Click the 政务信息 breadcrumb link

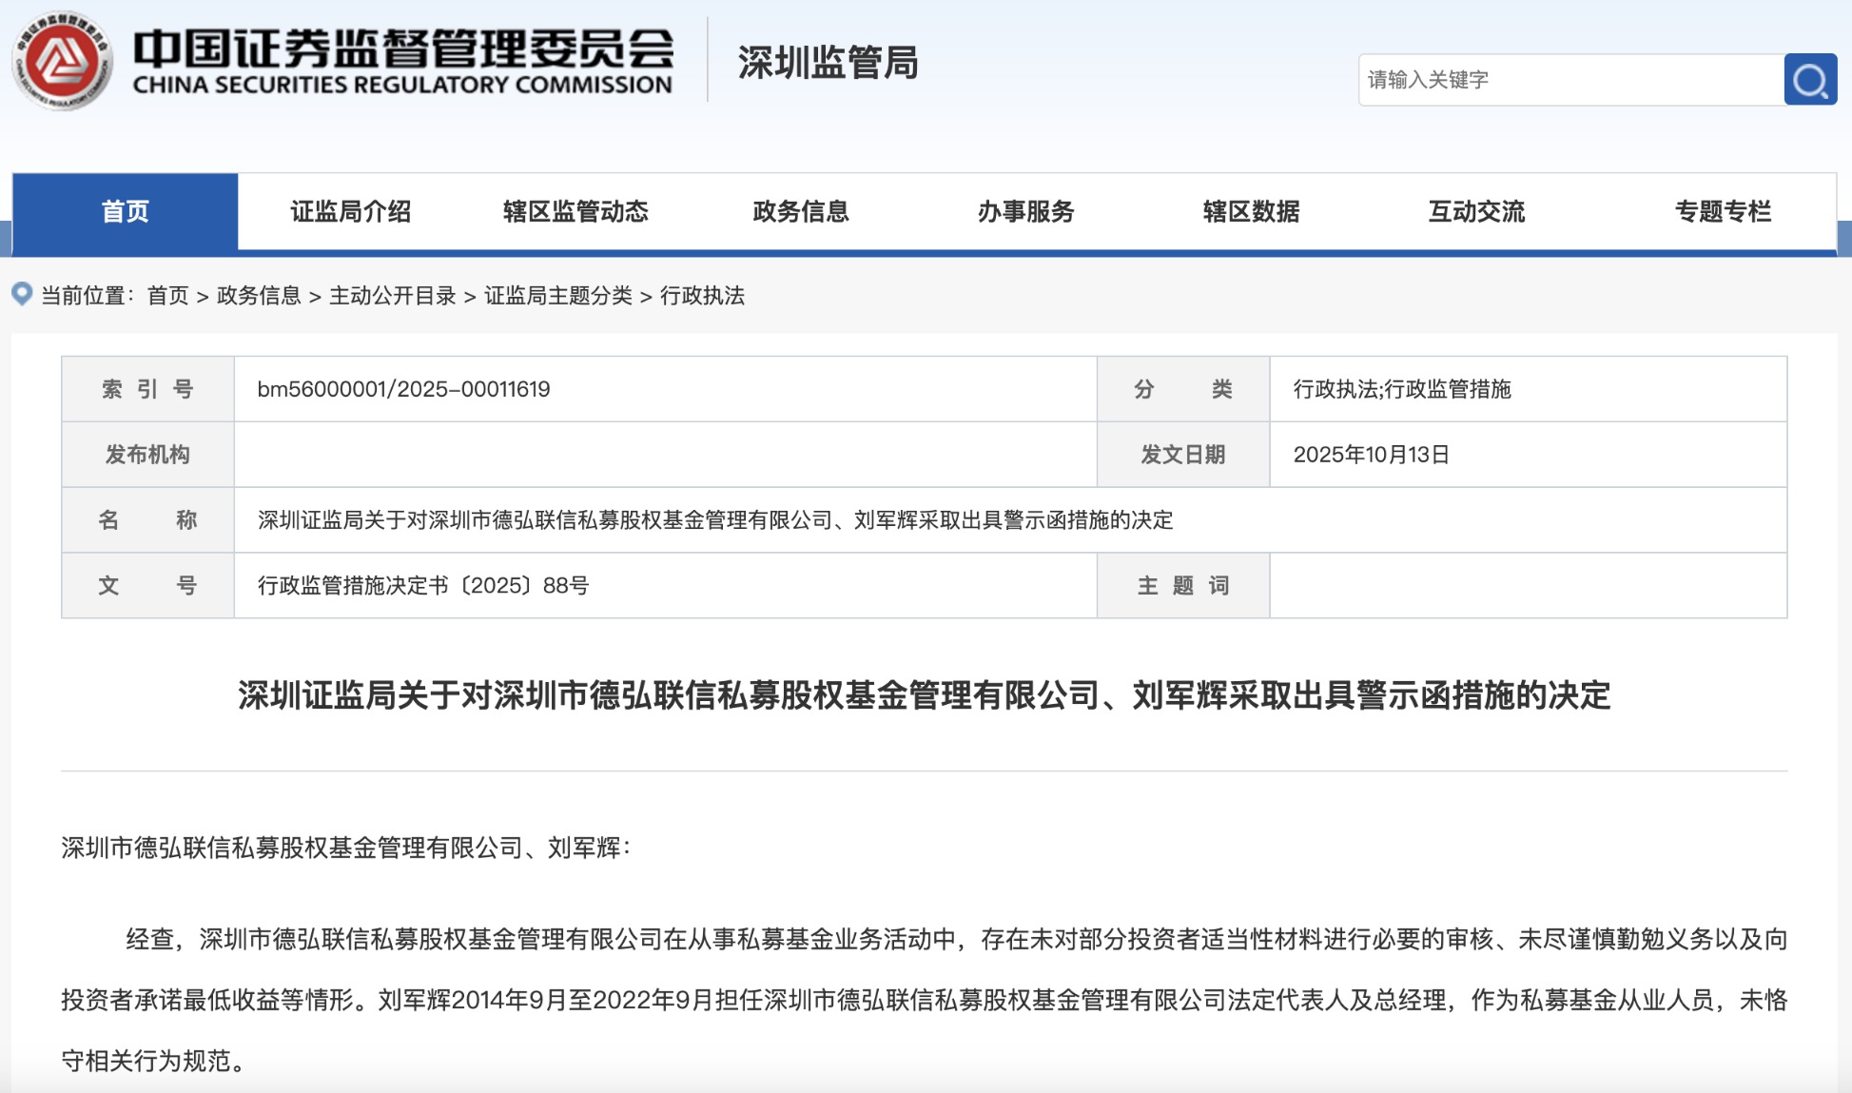point(258,296)
